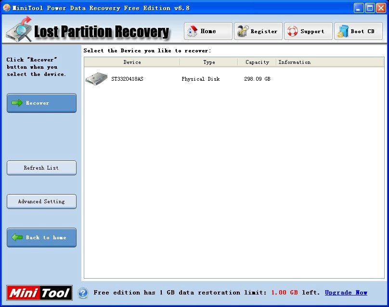
Task: Sort by the Capacity column header
Action: (x=257, y=62)
